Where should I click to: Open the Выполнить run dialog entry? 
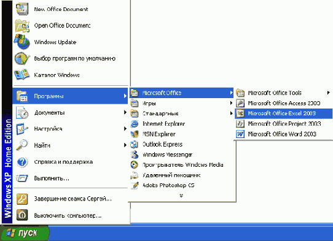point(71,178)
